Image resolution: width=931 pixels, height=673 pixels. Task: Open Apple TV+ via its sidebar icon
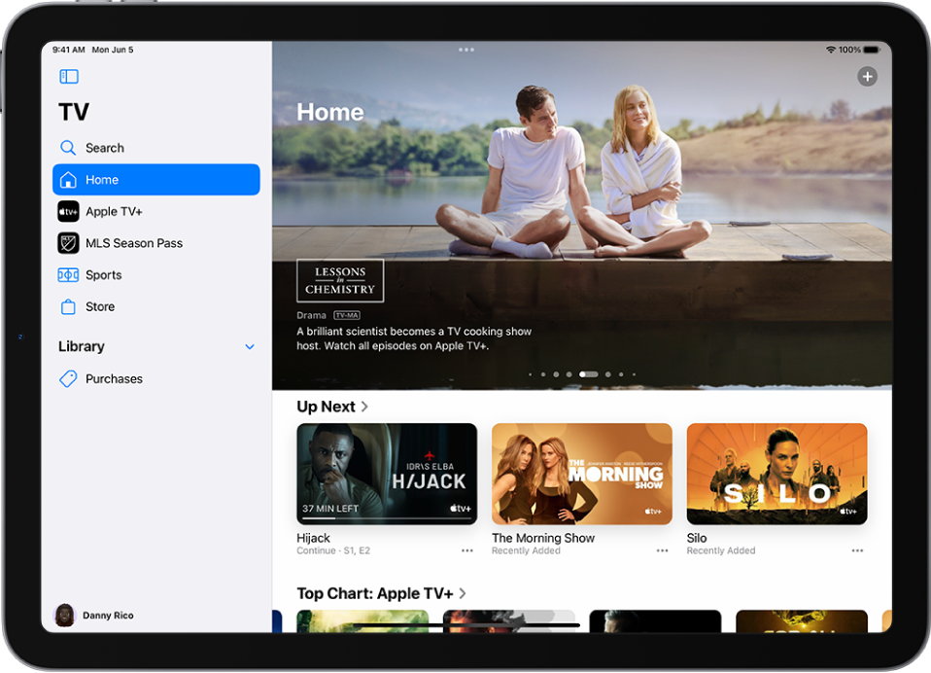tap(68, 211)
